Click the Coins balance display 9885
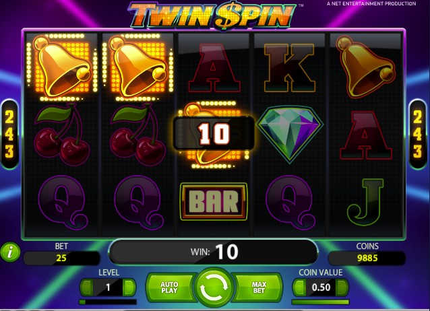This screenshot has width=430, height=311. click(367, 258)
